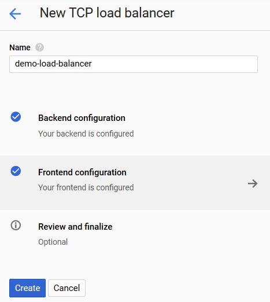Click the Frontend configuration blue checkmark icon

point(16,171)
